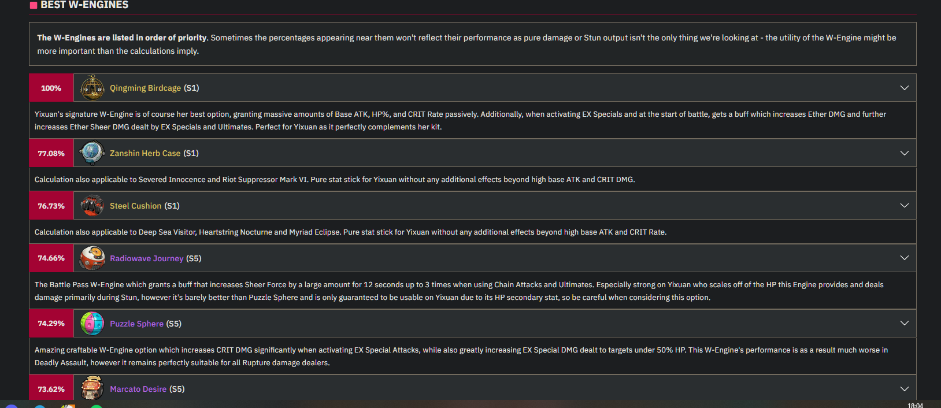941x408 pixels.
Task: Click the 77.08% rating badge
Action: pyautogui.click(x=51, y=153)
